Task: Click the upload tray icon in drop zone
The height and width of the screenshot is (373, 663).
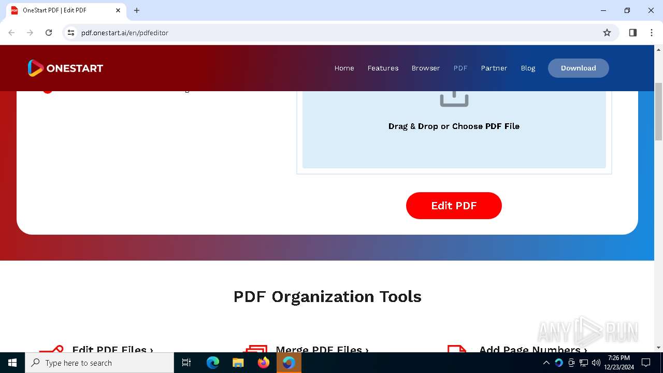Action: [x=454, y=98]
